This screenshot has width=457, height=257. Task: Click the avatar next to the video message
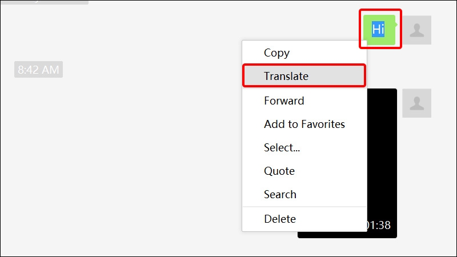(x=417, y=103)
